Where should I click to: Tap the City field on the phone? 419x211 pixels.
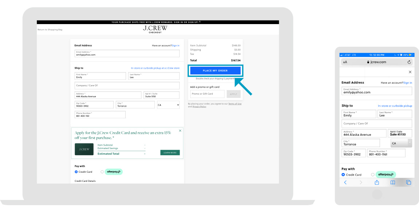[361, 143]
